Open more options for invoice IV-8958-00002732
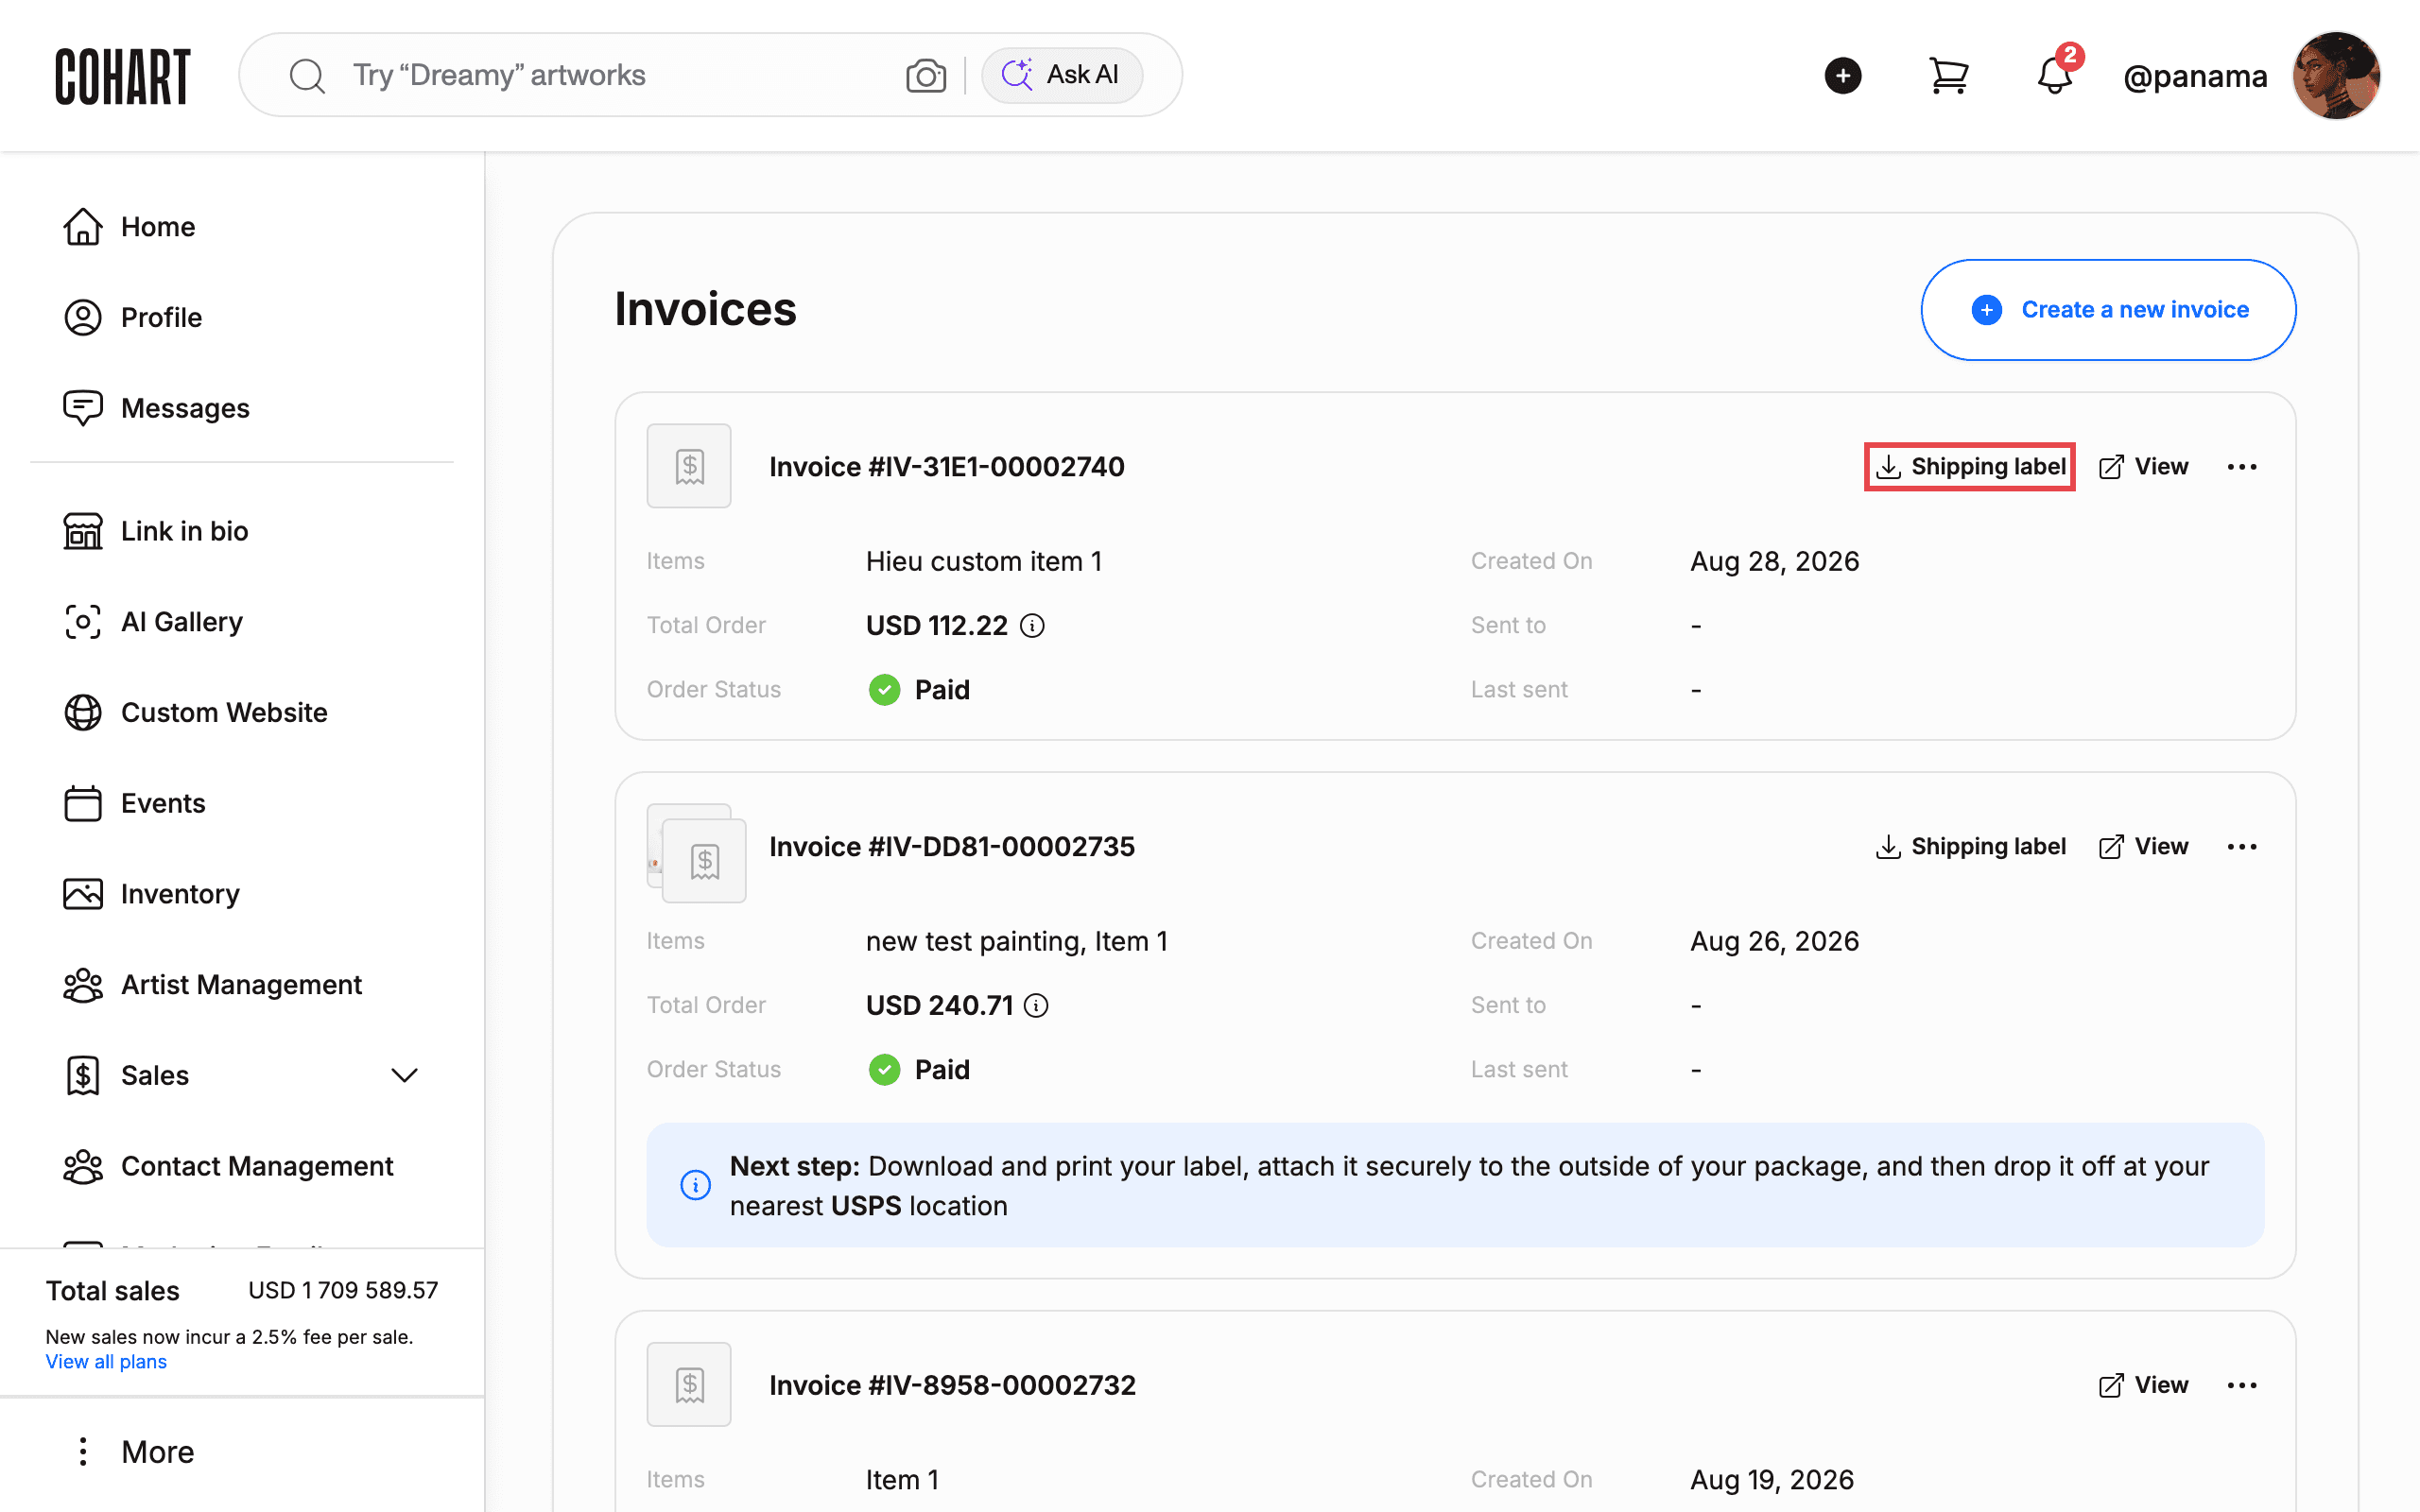The height and width of the screenshot is (1512, 2420). click(2242, 1385)
